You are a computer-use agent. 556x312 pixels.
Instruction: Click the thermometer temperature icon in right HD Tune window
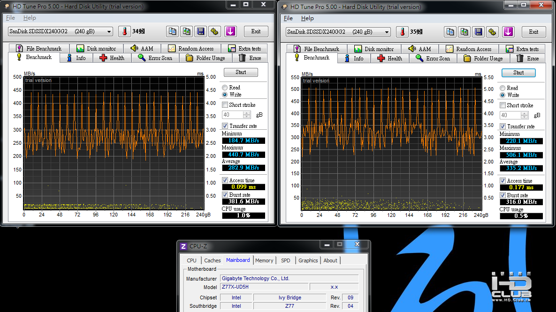pyautogui.click(x=402, y=32)
